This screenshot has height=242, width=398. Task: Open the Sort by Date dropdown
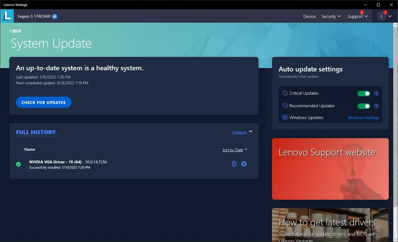(235, 150)
